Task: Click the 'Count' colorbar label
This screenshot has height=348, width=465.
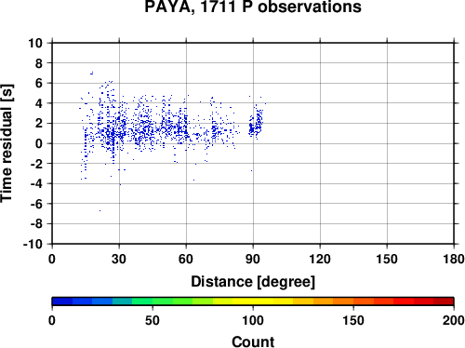Action: (253, 341)
